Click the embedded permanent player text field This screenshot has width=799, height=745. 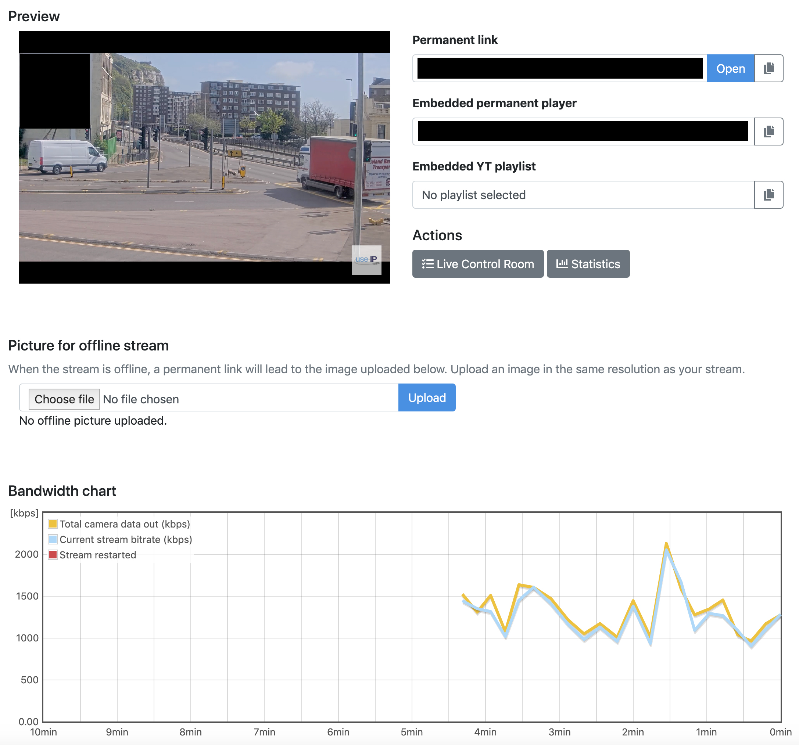581,132
